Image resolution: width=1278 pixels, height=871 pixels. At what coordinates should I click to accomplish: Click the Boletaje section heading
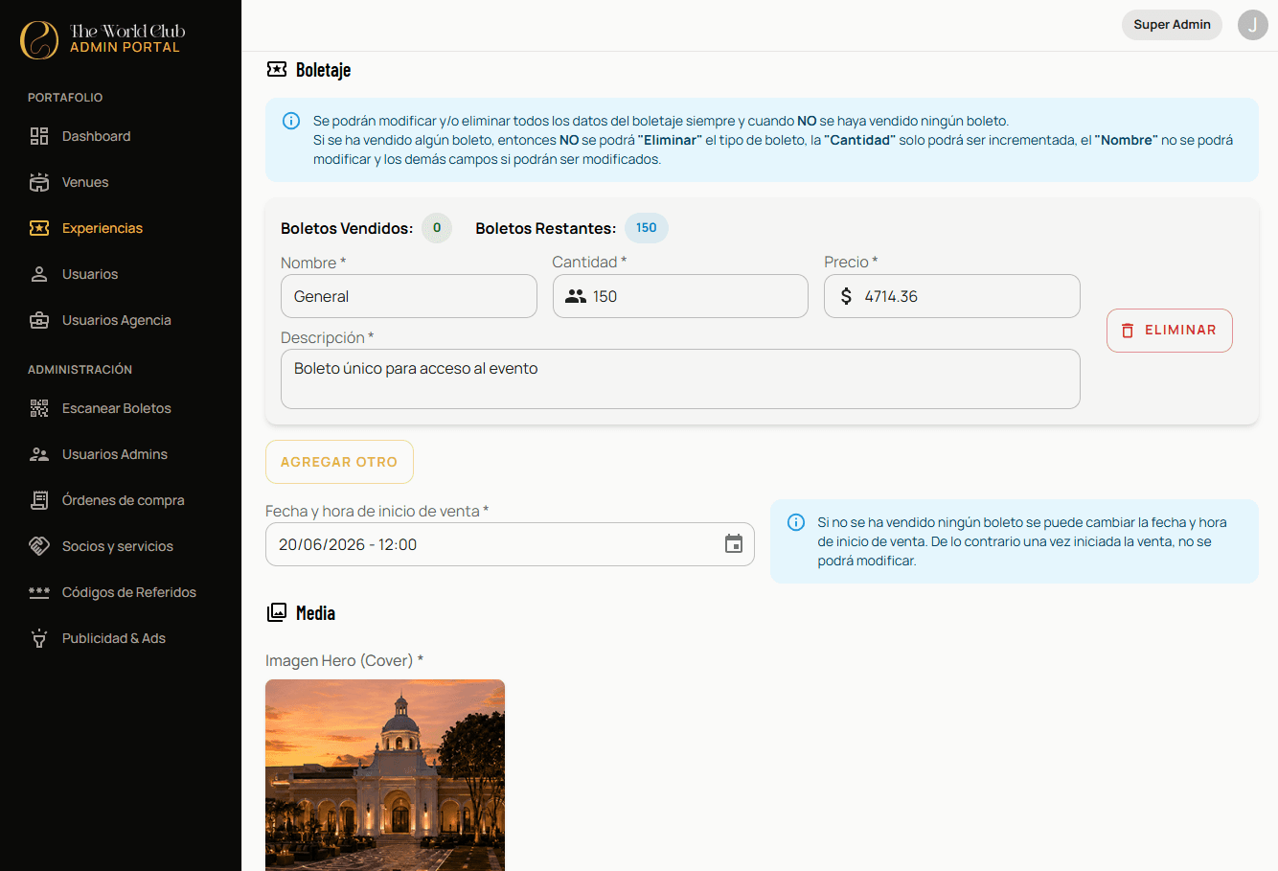click(323, 70)
